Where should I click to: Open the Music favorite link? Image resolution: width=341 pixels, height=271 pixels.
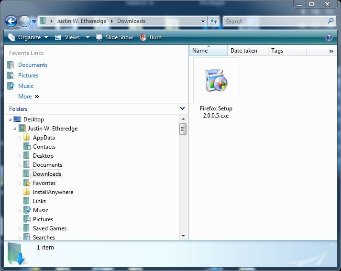coord(26,86)
